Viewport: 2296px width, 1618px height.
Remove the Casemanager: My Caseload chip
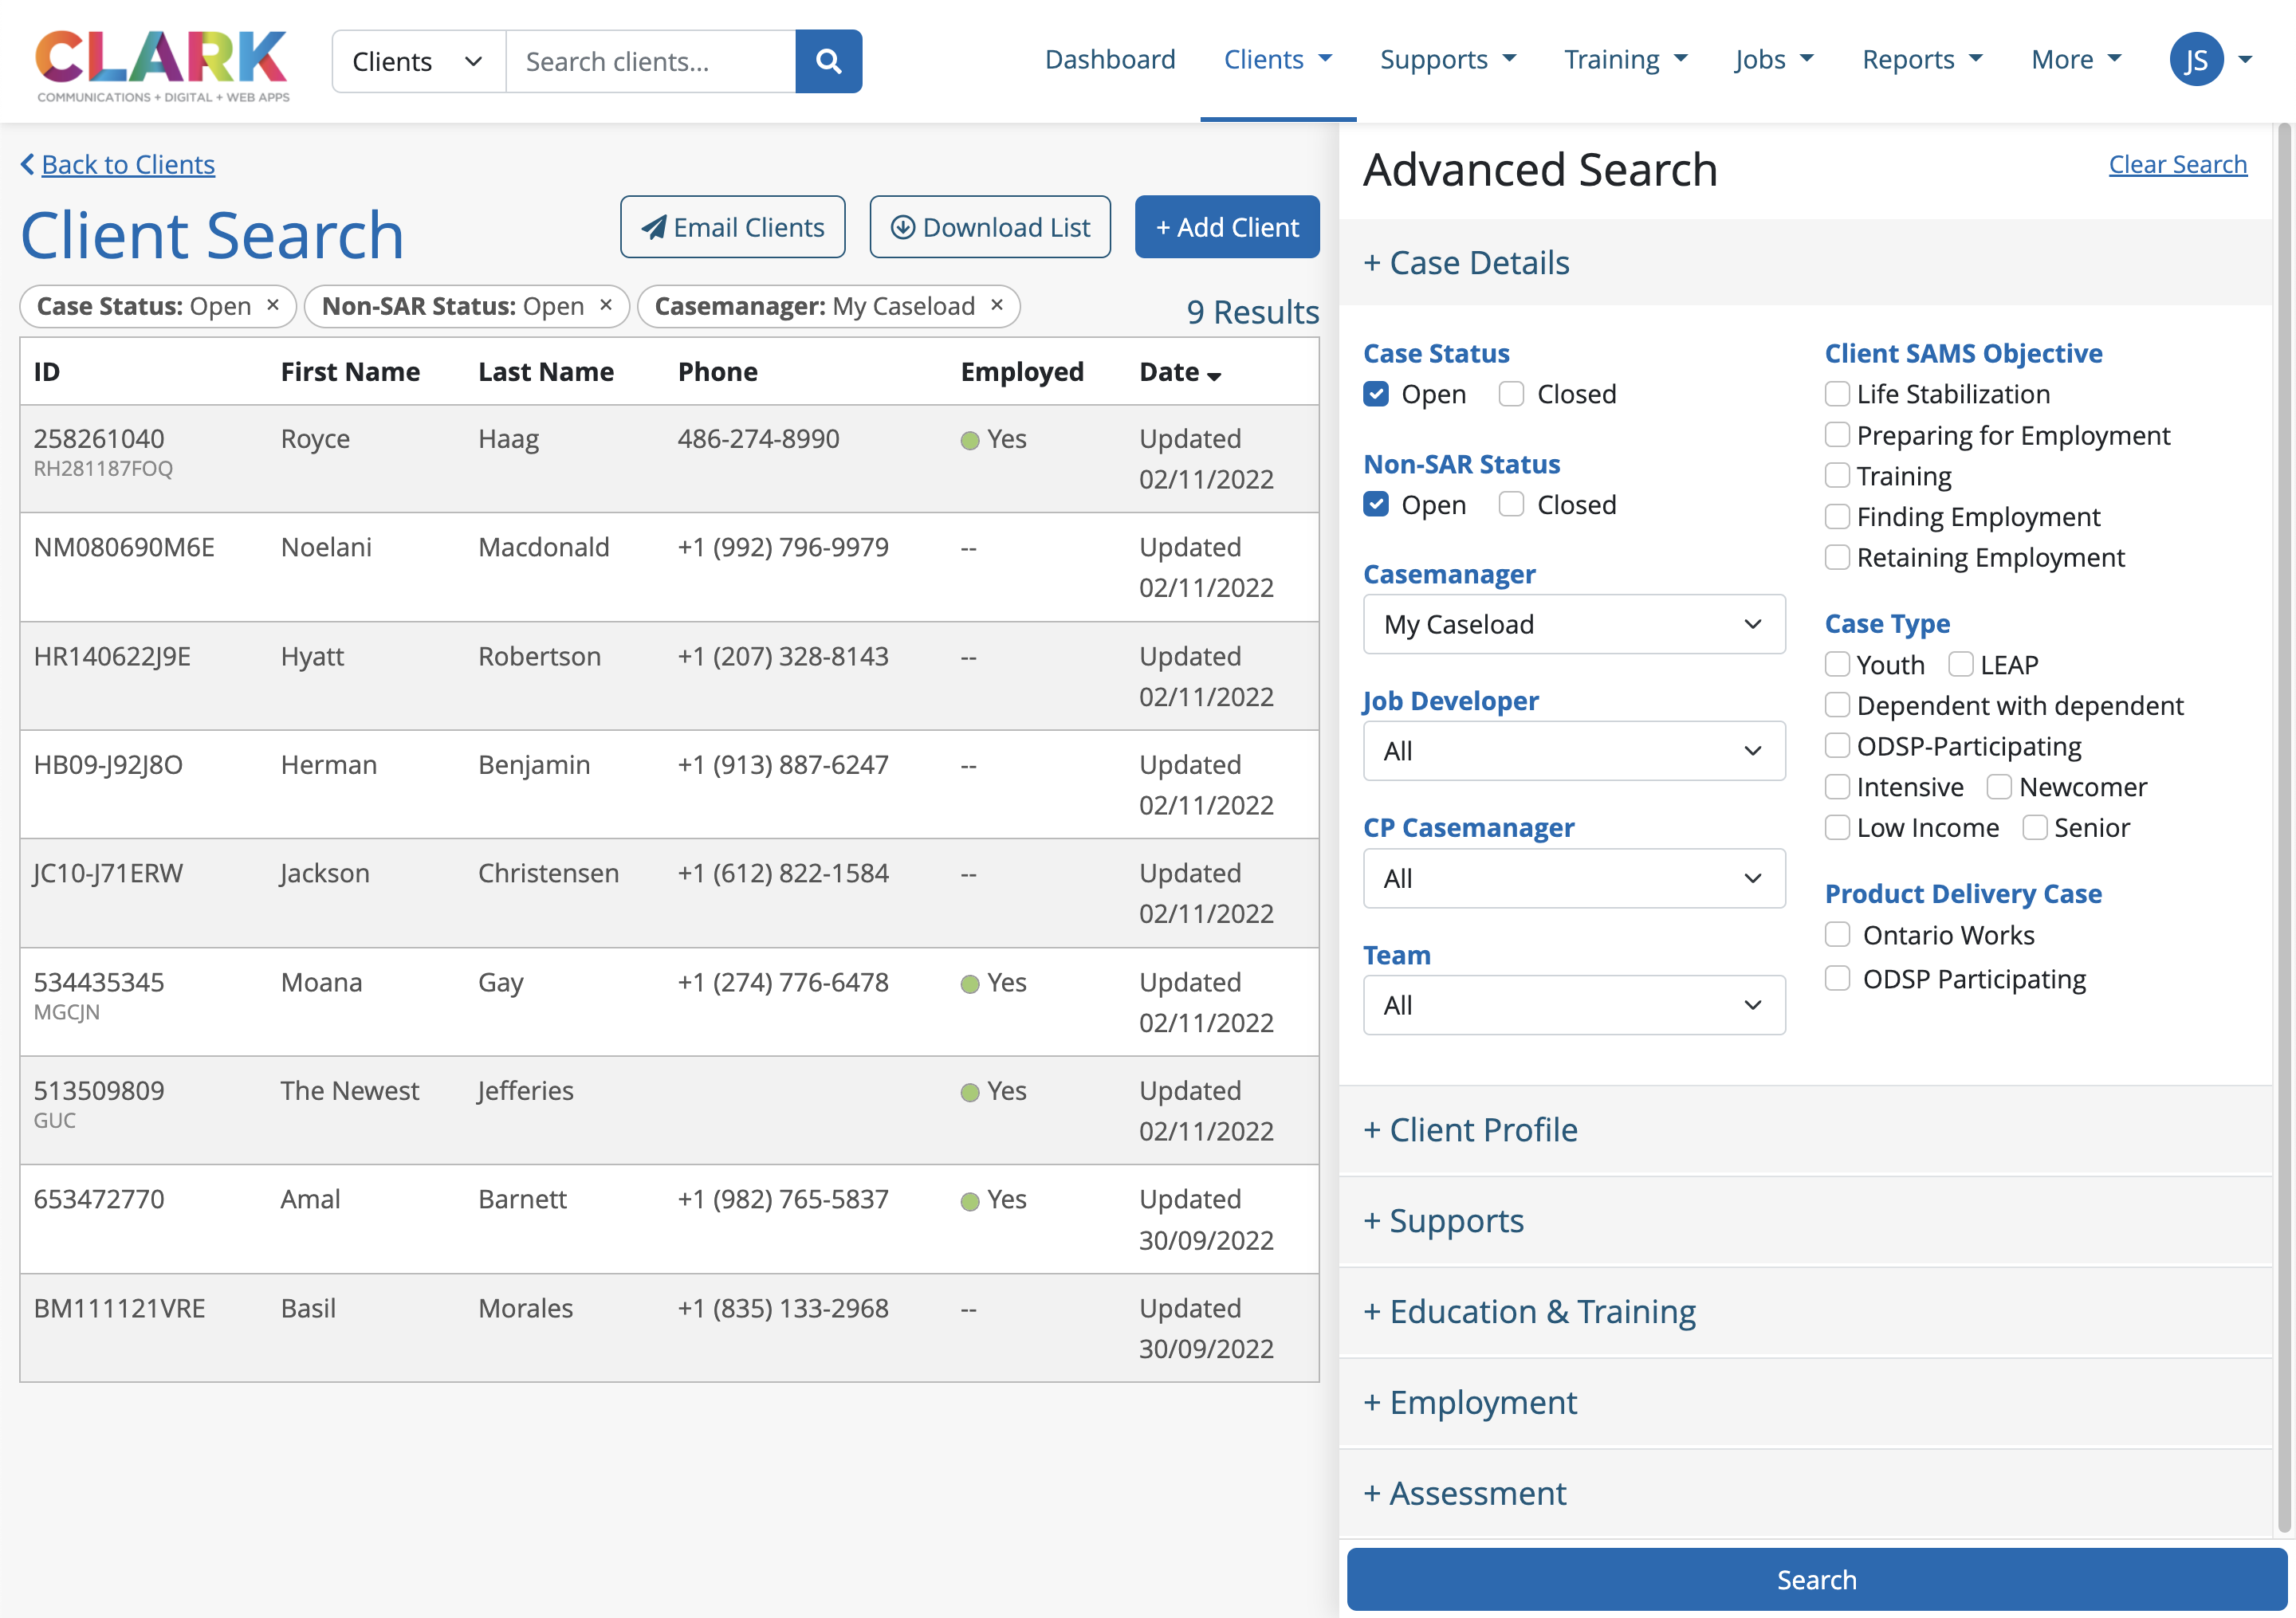[x=997, y=305]
